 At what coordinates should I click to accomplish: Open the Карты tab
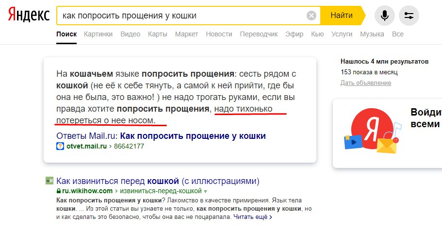click(158, 34)
